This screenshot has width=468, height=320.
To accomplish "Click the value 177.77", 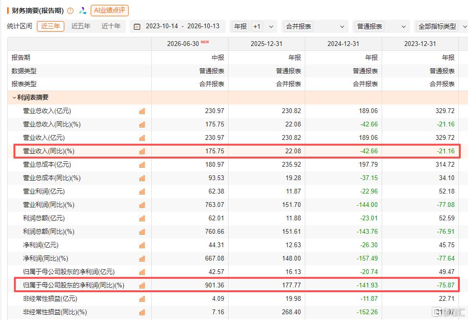I will (291, 285).
